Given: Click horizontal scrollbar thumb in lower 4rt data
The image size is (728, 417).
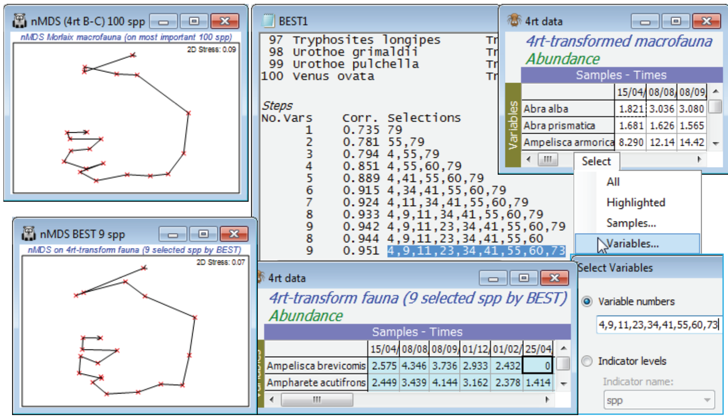Looking at the screenshot, I should click(317, 400).
